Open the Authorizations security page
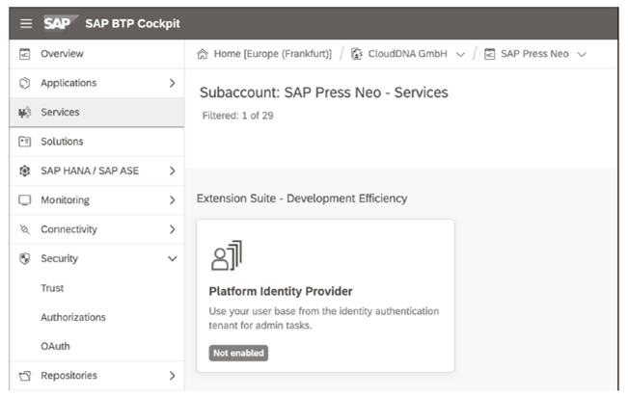Screen dimensions: 628x397 73,317
